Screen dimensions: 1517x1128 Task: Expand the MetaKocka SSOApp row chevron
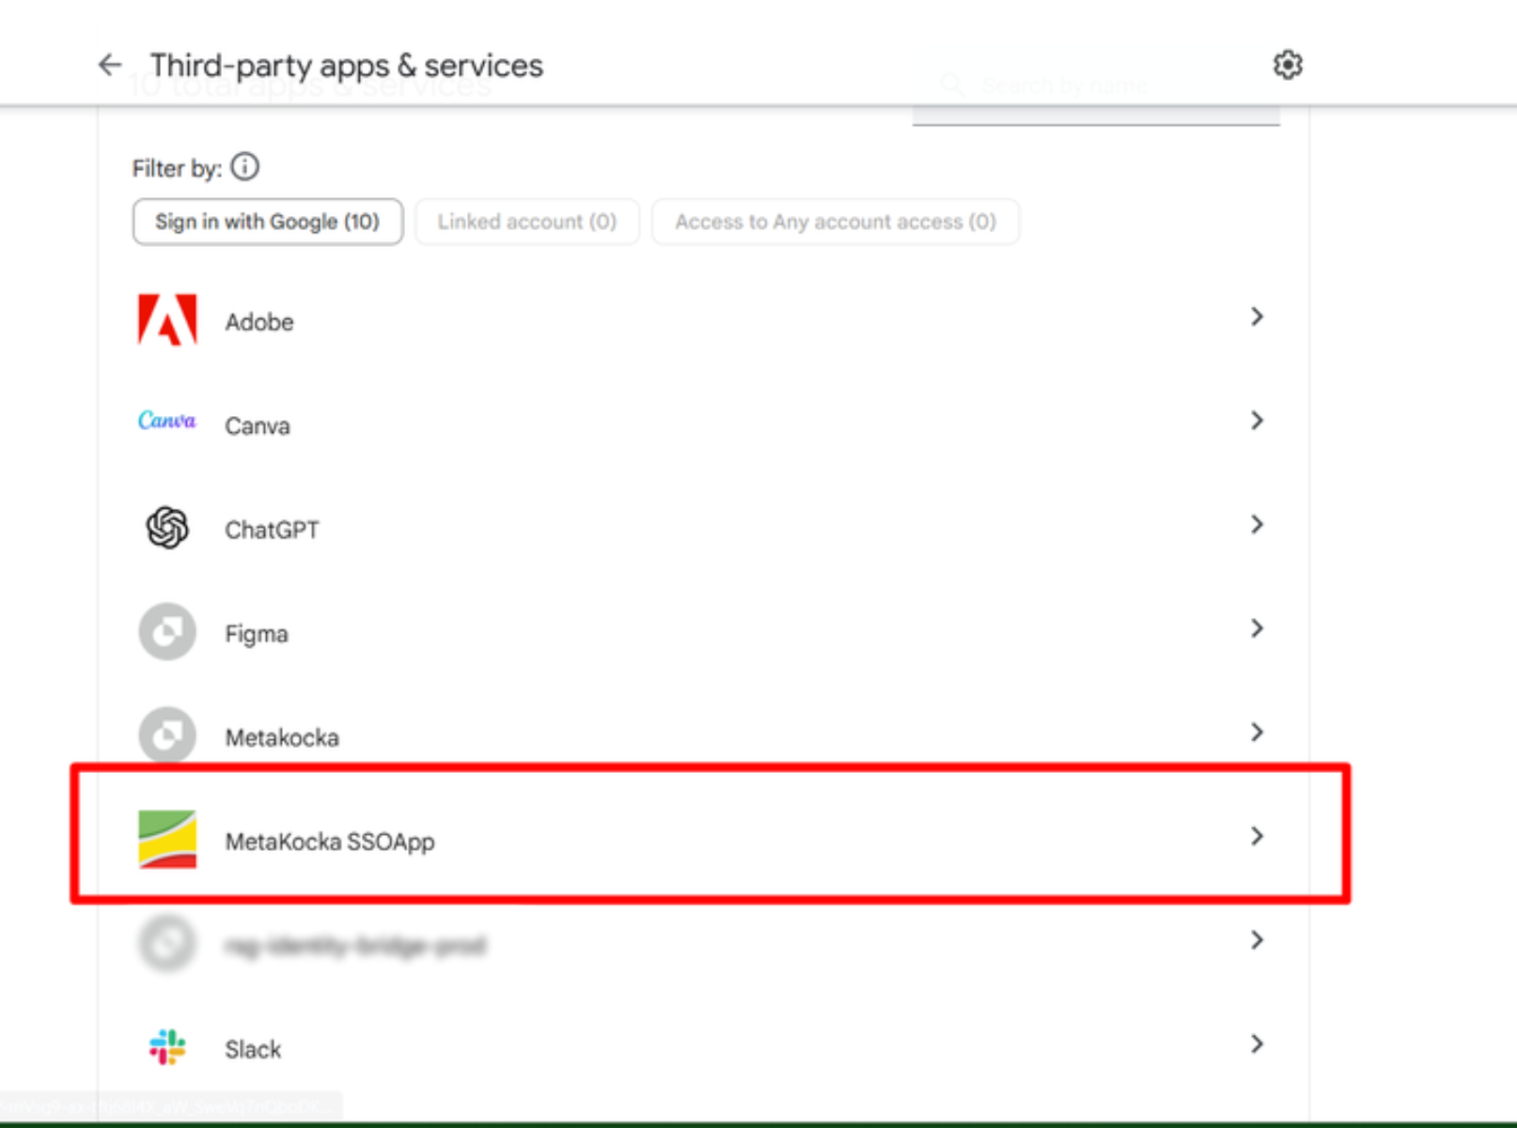1257,836
